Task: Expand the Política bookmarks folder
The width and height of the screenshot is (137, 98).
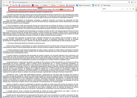Action: [x=52, y=5]
